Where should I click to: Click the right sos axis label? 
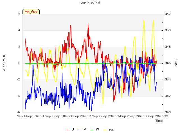[176, 63]
